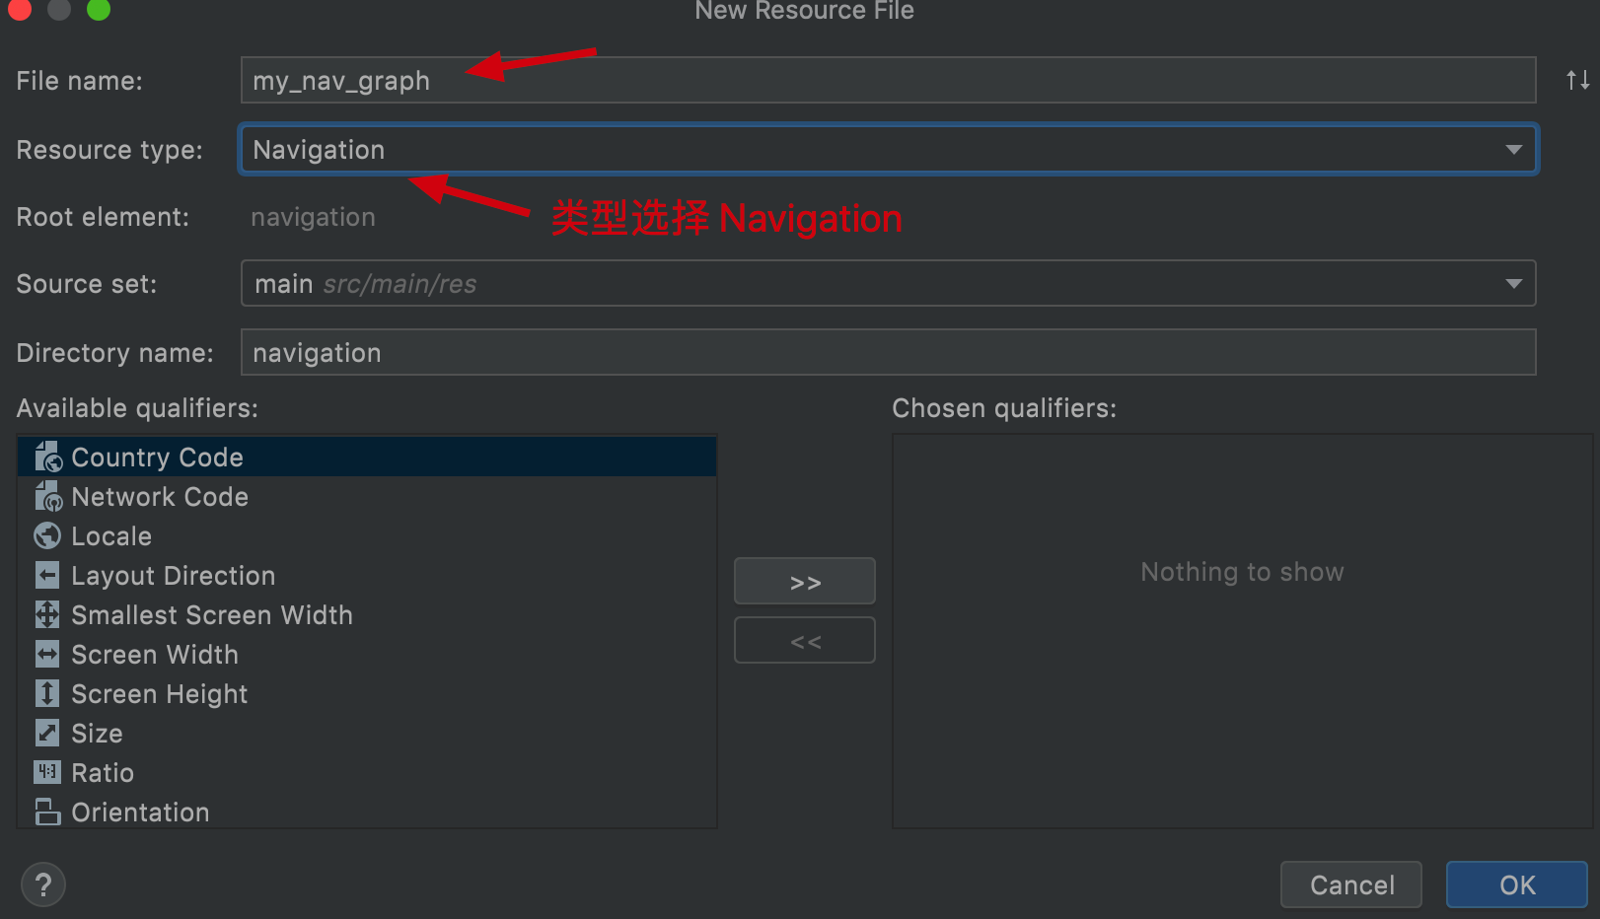
Task: Click the OK button
Action: [1516, 884]
